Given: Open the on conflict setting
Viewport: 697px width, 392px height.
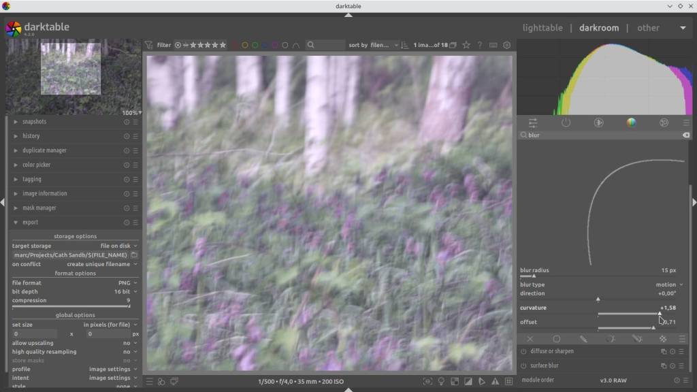Looking at the screenshot, I should click(x=75, y=265).
